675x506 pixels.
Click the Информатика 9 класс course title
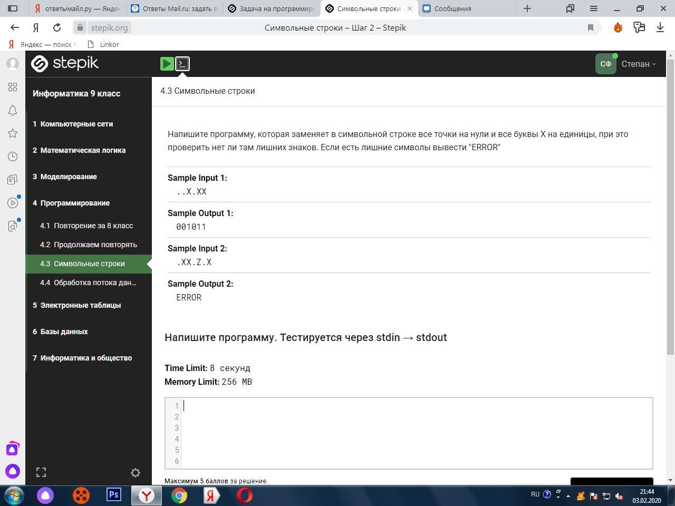76,93
